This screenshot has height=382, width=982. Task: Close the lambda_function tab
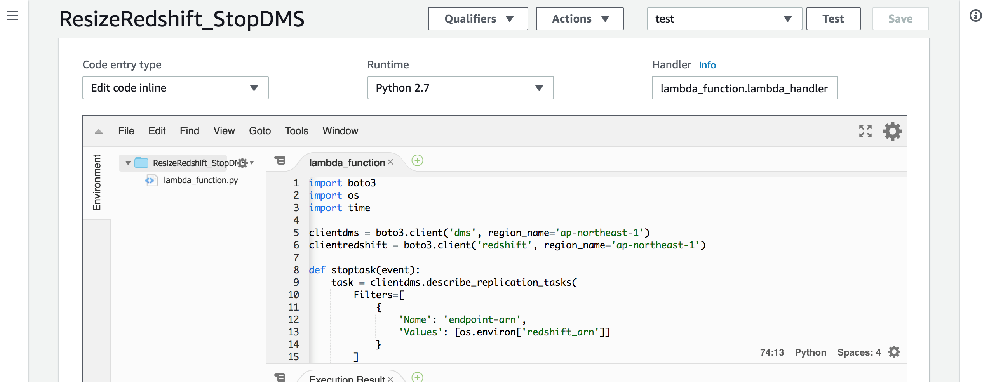click(390, 162)
